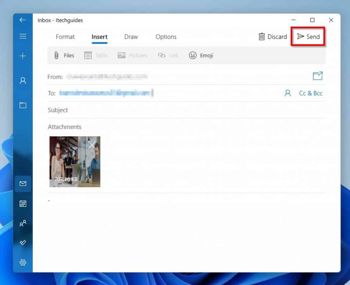
Task: Click the Subject field
Action: (x=186, y=110)
